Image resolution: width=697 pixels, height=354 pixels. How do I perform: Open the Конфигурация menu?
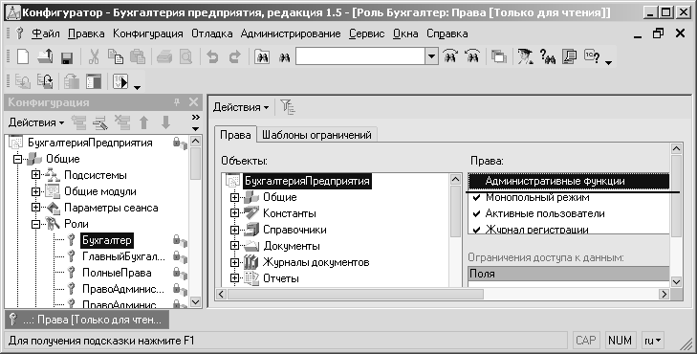pyautogui.click(x=148, y=33)
